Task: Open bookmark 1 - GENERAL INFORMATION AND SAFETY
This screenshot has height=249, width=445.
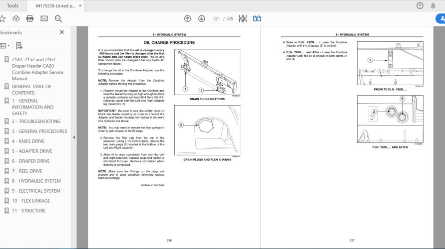Action: point(32,107)
